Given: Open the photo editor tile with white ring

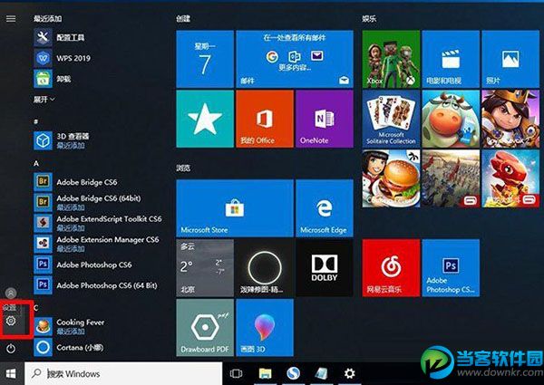Looking at the screenshot, I should [265, 268].
